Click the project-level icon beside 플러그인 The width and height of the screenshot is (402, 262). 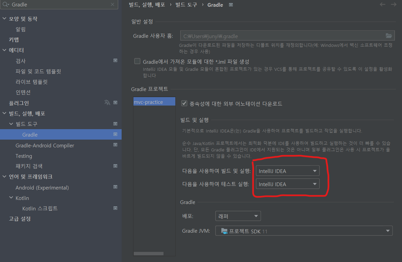click(x=116, y=103)
